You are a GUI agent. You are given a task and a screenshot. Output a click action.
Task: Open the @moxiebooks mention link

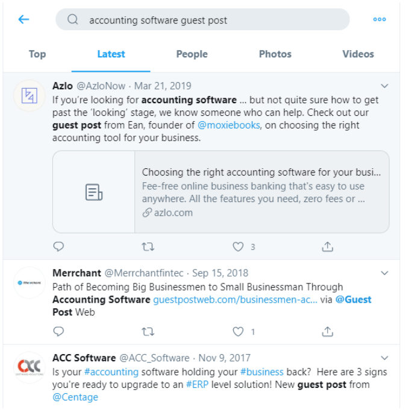pyautogui.click(x=229, y=125)
